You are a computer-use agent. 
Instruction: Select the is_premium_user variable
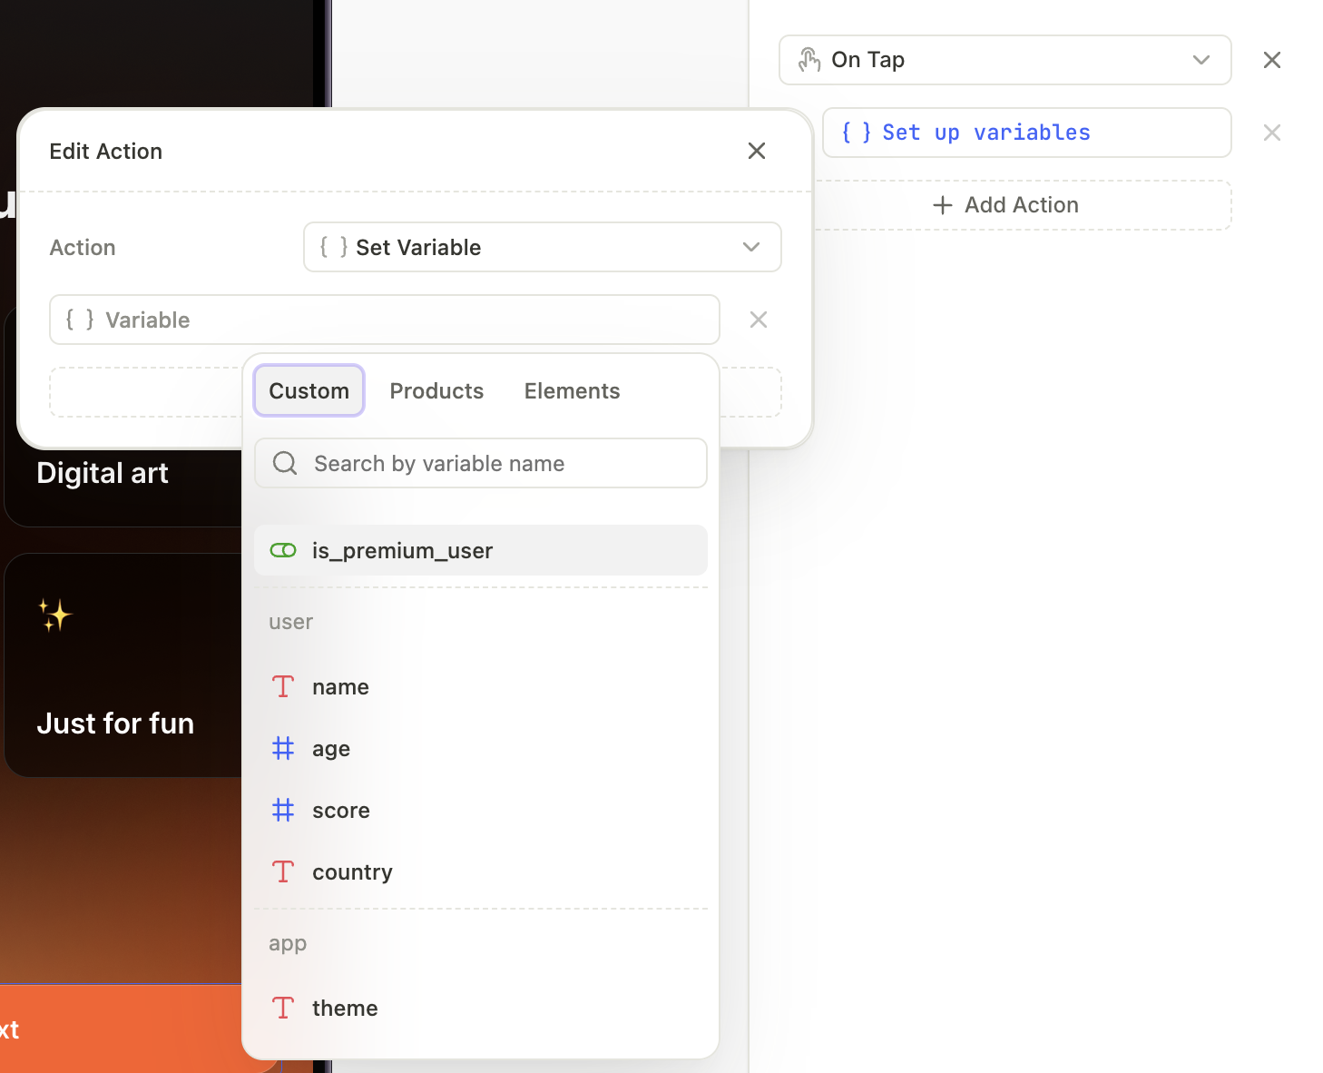click(481, 550)
